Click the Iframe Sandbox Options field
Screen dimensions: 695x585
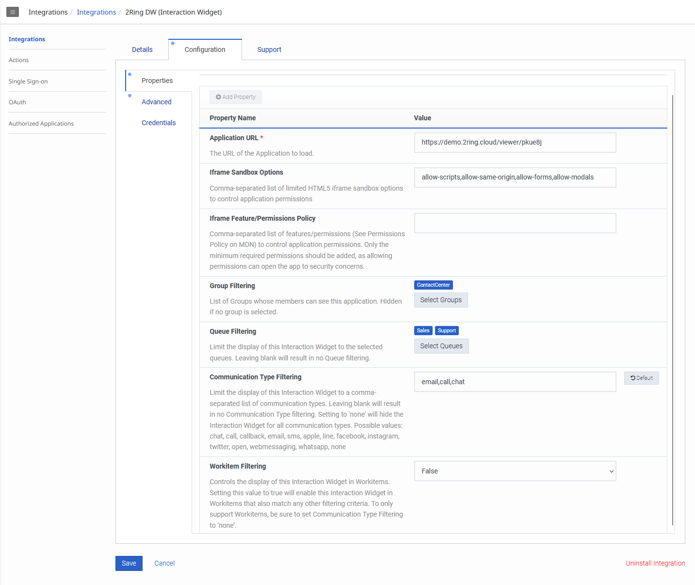click(515, 178)
